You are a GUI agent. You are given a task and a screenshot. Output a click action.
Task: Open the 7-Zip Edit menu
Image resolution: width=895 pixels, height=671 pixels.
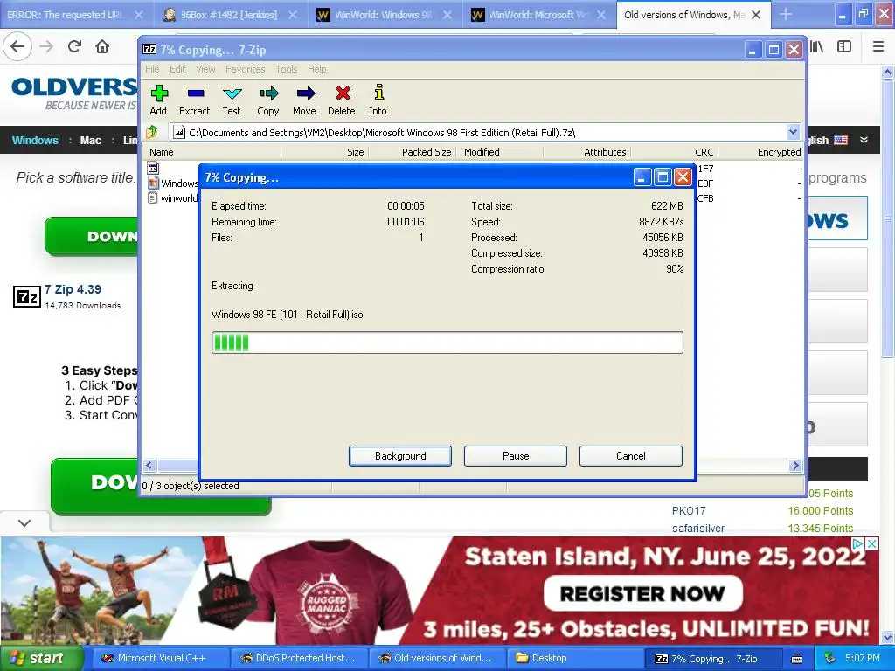pos(177,69)
